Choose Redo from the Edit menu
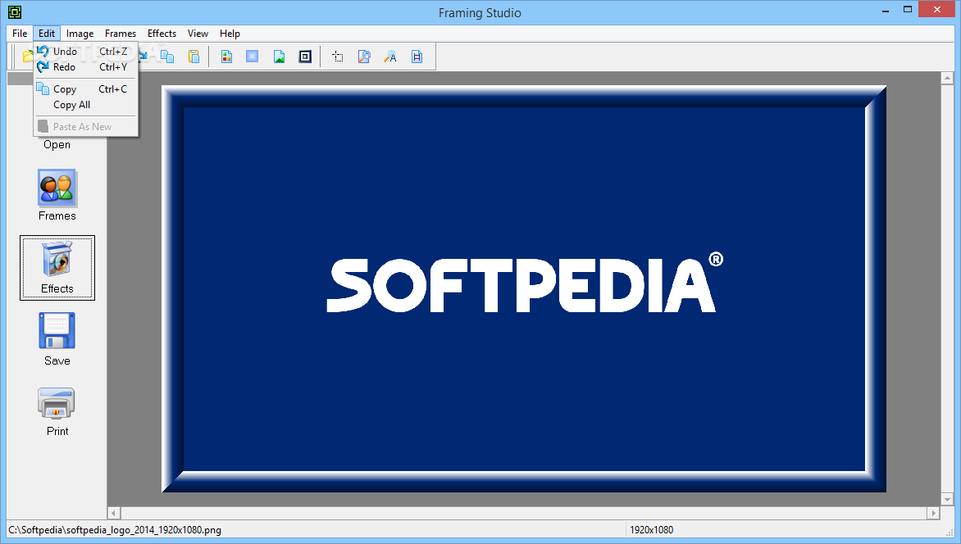This screenshot has width=961, height=544. 85,67
